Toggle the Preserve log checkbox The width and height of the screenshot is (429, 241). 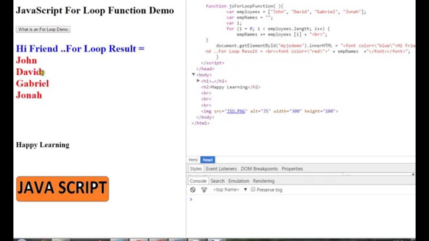(253, 189)
